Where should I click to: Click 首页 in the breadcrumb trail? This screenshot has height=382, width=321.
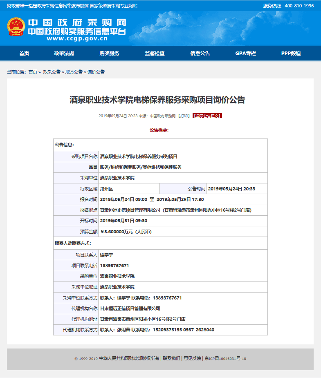[33, 72]
